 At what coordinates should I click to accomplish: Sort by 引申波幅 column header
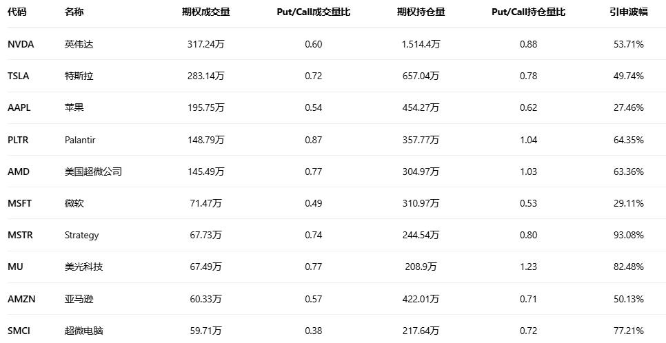pyautogui.click(x=628, y=12)
